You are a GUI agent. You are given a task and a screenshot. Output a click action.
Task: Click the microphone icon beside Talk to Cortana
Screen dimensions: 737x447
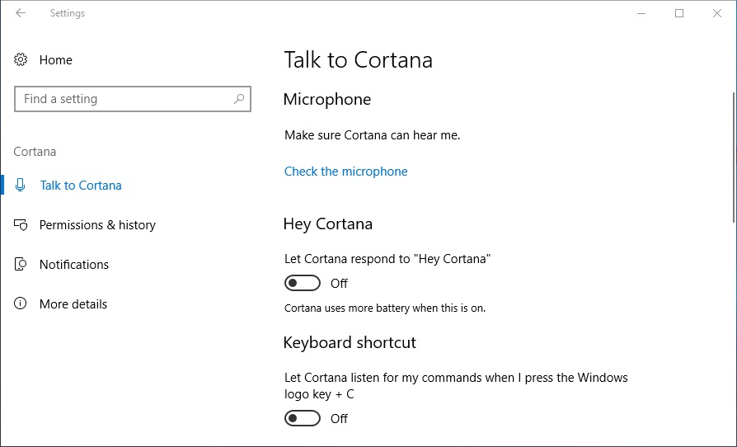pyautogui.click(x=21, y=185)
